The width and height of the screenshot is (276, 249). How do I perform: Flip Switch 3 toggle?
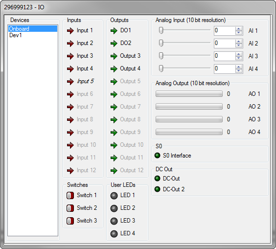coord(70,221)
